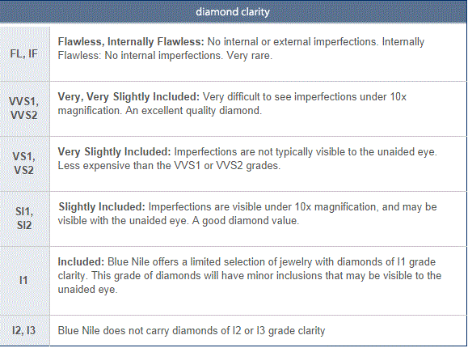Select the FL, IF grade cell

(x=25, y=53)
